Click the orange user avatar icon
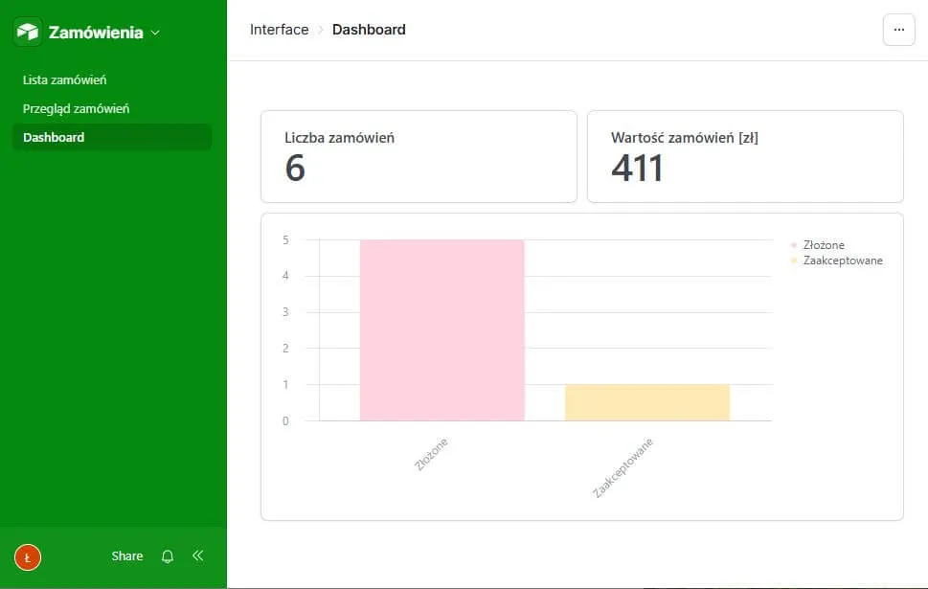Image resolution: width=928 pixels, height=589 pixels. [x=28, y=556]
